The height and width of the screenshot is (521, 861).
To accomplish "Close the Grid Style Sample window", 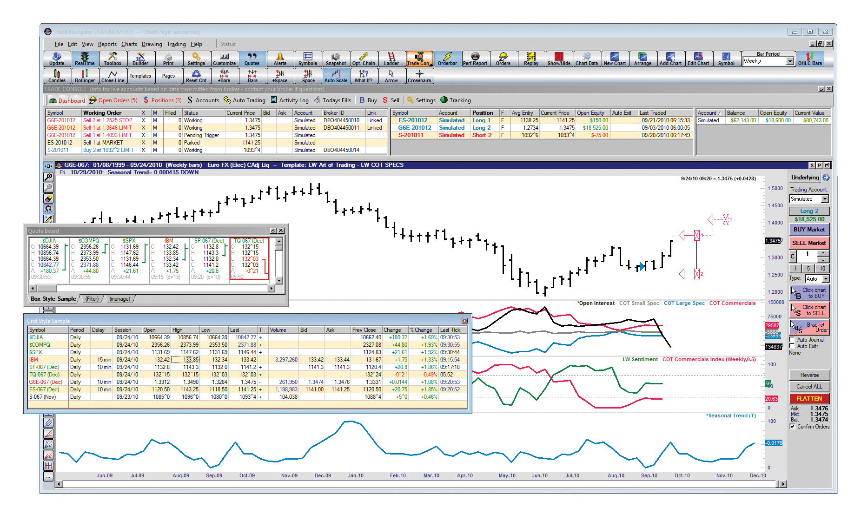I will tap(464, 321).
